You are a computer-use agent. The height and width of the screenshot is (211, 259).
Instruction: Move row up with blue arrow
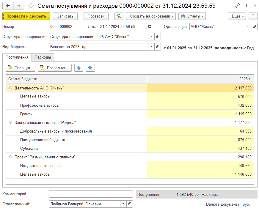[x=79, y=68]
